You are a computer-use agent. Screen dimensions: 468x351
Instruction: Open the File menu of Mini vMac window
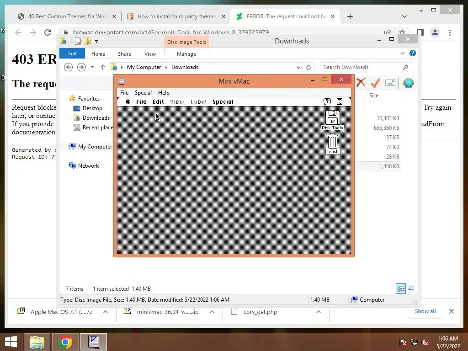[124, 92]
